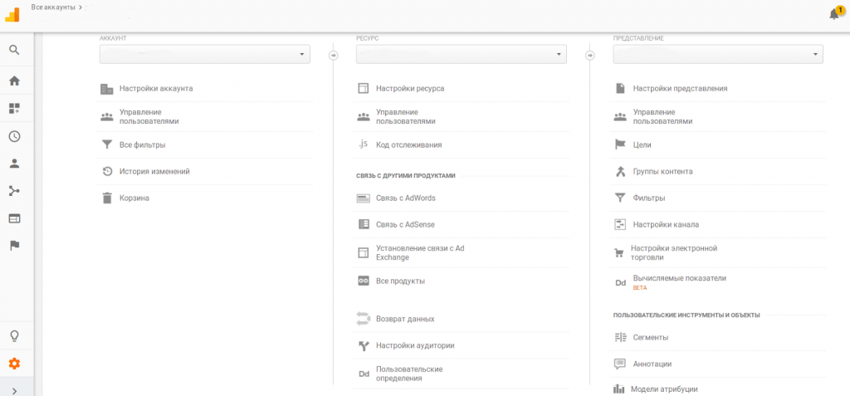
Task: Click the orange Admin gear icon
Action: point(15,364)
